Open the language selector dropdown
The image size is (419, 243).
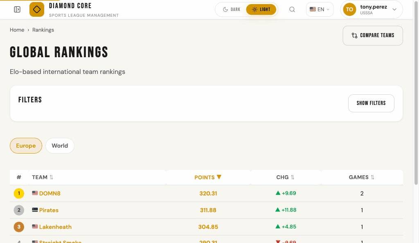pyautogui.click(x=319, y=9)
